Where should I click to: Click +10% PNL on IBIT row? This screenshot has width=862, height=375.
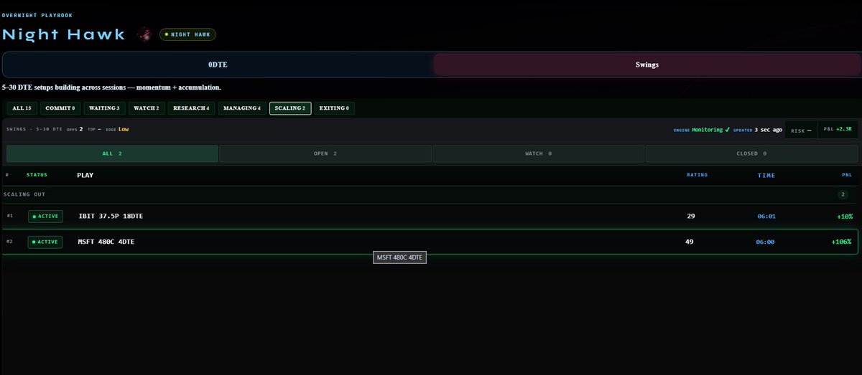coord(844,216)
